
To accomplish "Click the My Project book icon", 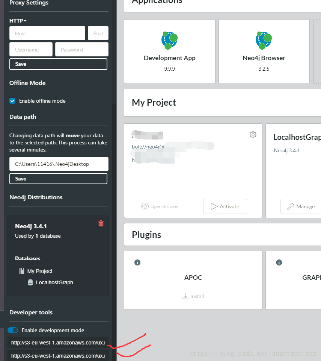I will tap(22, 271).
